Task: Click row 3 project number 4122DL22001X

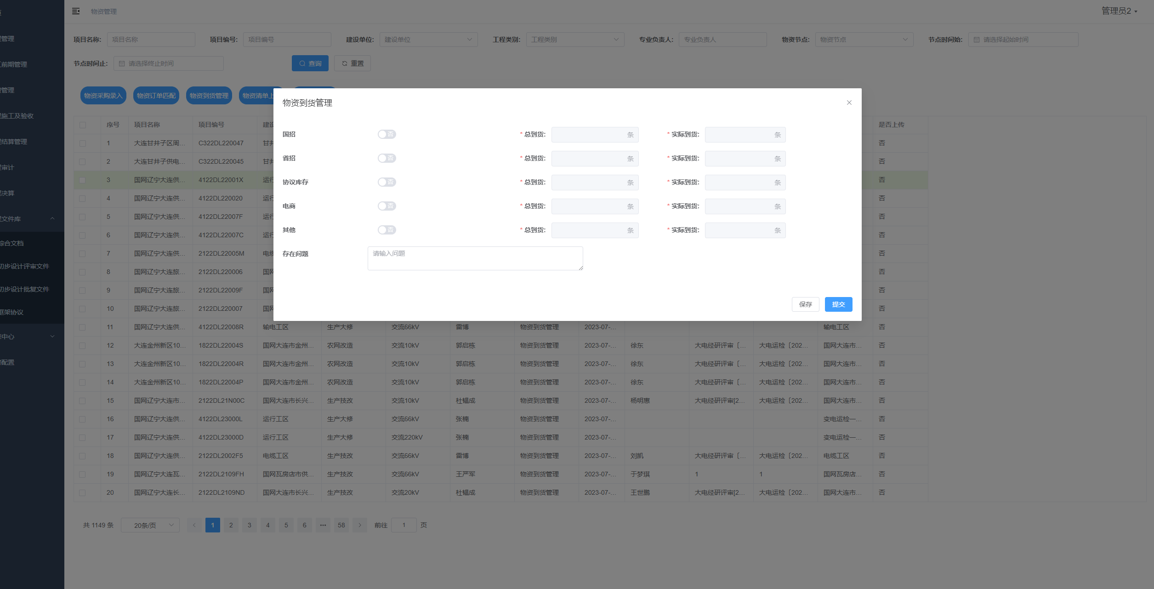Action: (221, 180)
